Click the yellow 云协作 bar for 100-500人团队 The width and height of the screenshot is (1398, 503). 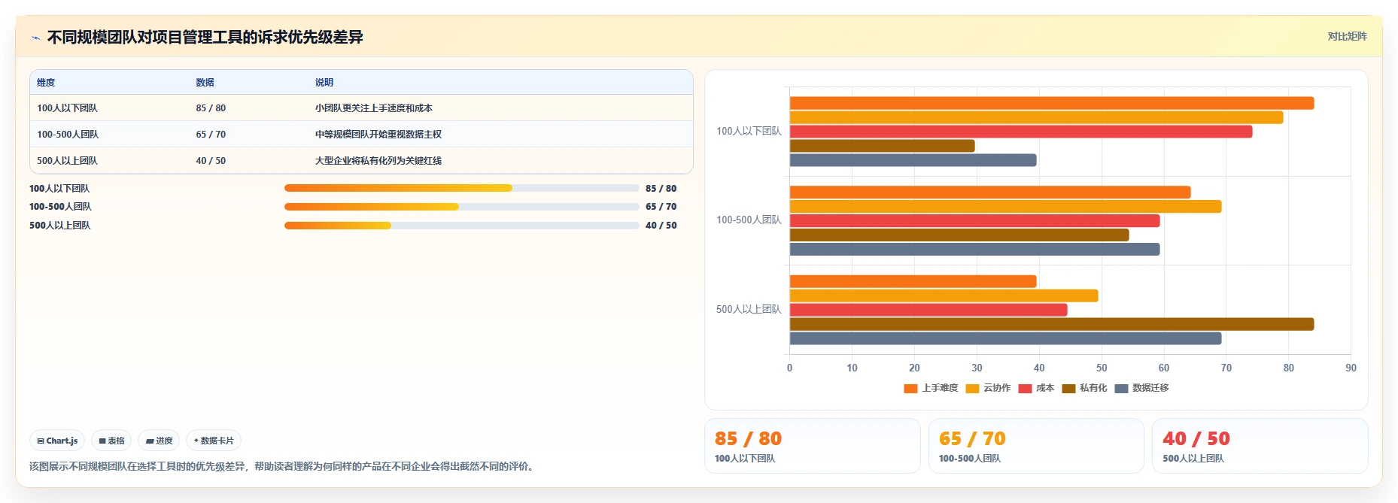coord(1006,206)
